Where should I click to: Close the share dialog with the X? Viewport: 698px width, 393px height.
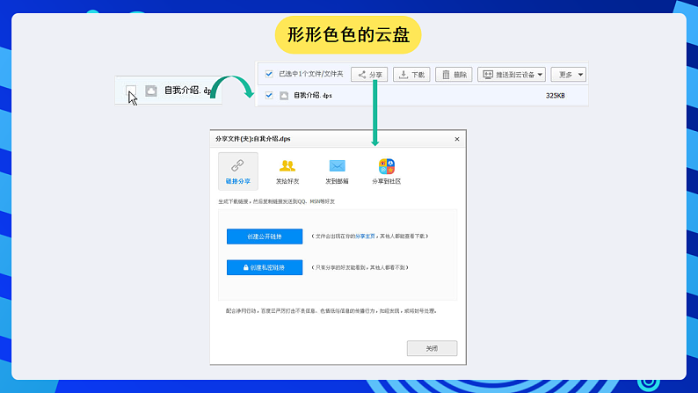pos(456,139)
